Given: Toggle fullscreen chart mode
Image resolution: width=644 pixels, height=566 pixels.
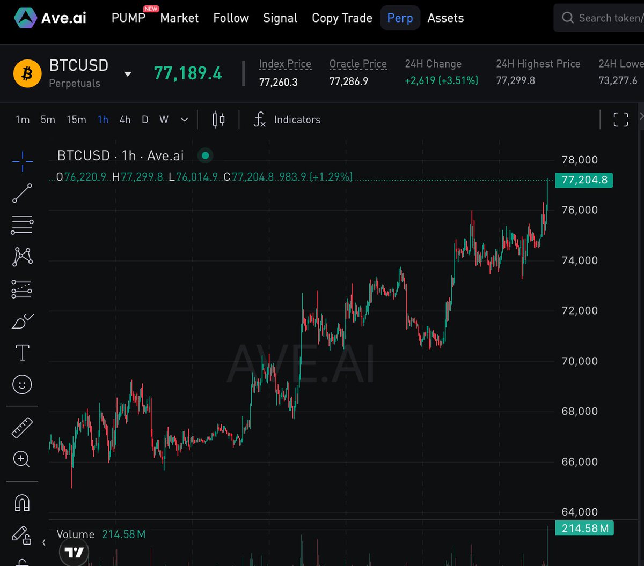Looking at the screenshot, I should [x=620, y=119].
